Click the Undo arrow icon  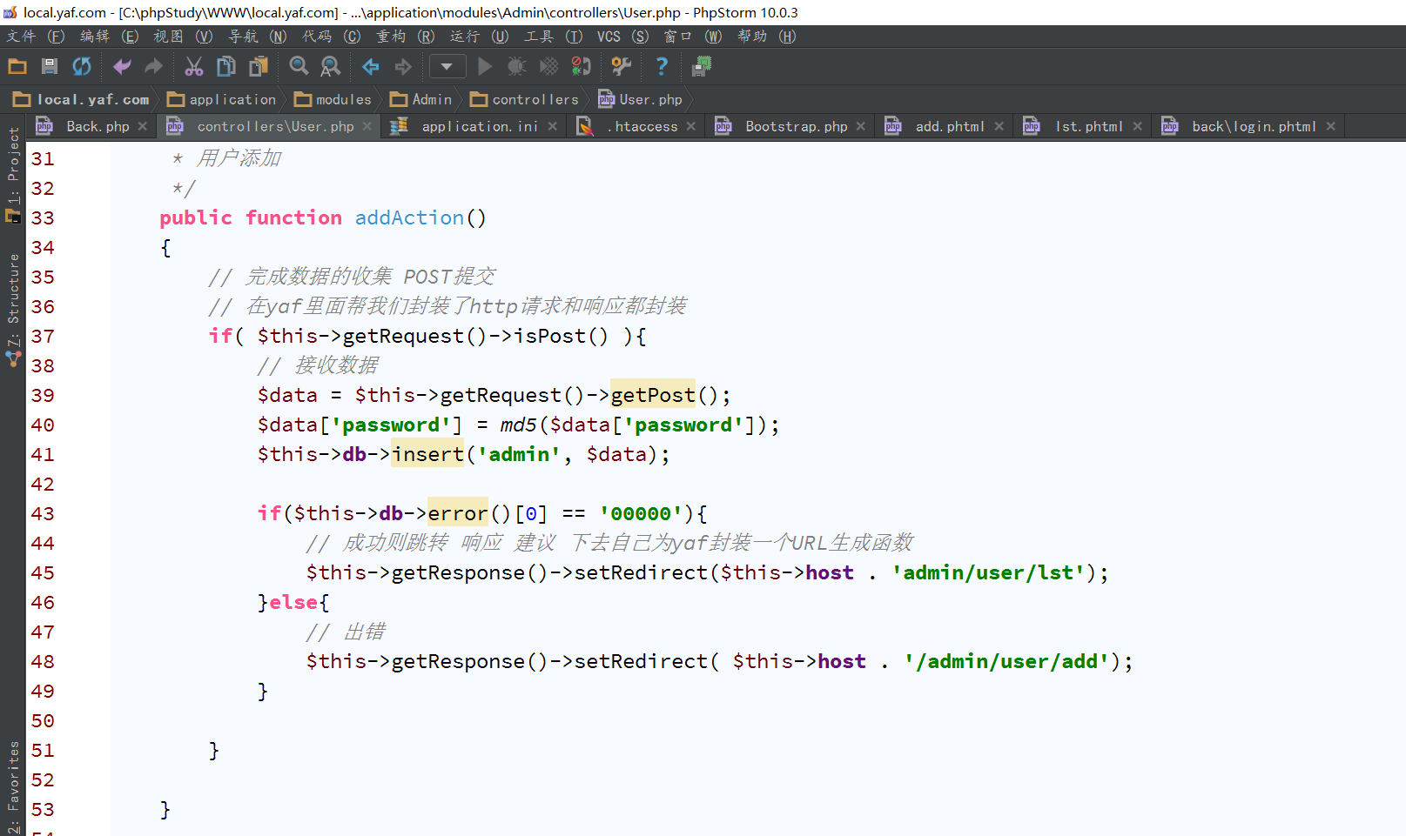[122, 66]
